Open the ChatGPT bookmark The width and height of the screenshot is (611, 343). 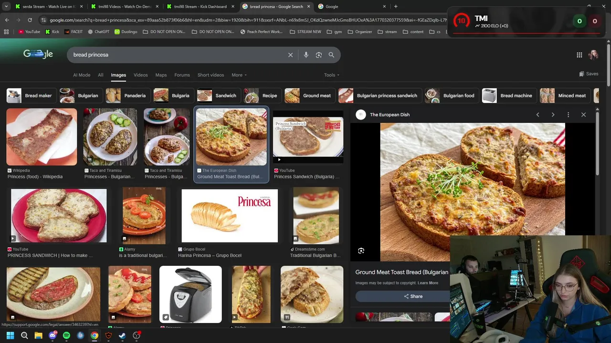pos(98,32)
